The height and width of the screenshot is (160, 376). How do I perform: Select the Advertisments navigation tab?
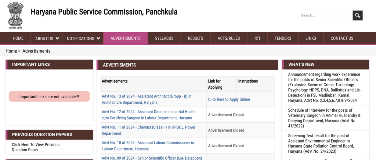coord(126,38)
